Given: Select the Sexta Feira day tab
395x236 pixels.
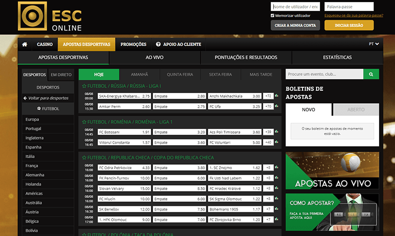Looking at the screenshot, I should (220, 75).
